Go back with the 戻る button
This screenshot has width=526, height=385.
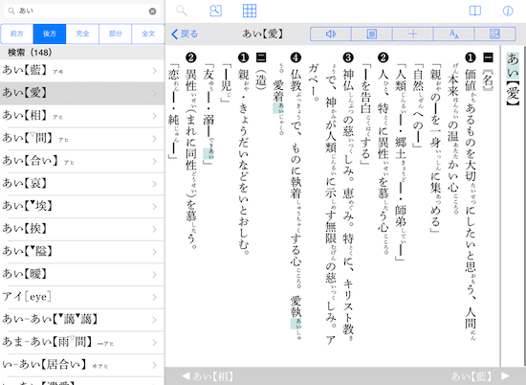[185, 34]
